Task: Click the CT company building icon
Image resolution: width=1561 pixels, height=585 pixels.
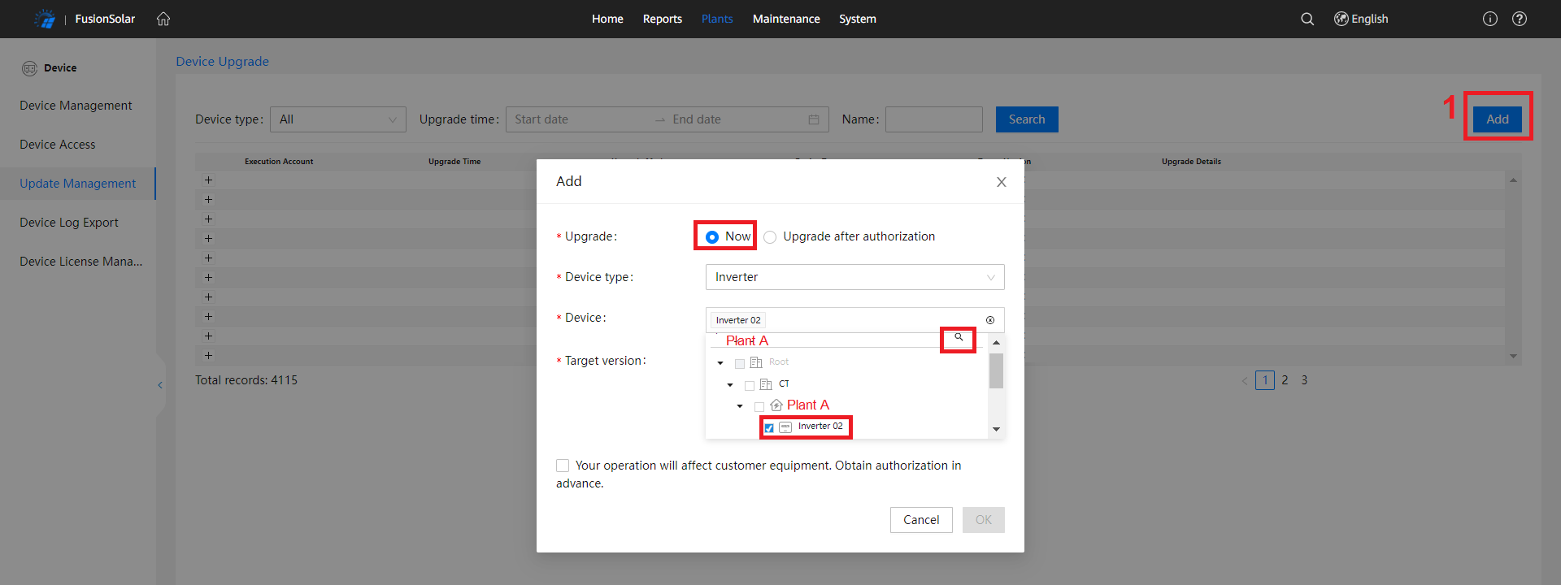Action: pos(766,384)
